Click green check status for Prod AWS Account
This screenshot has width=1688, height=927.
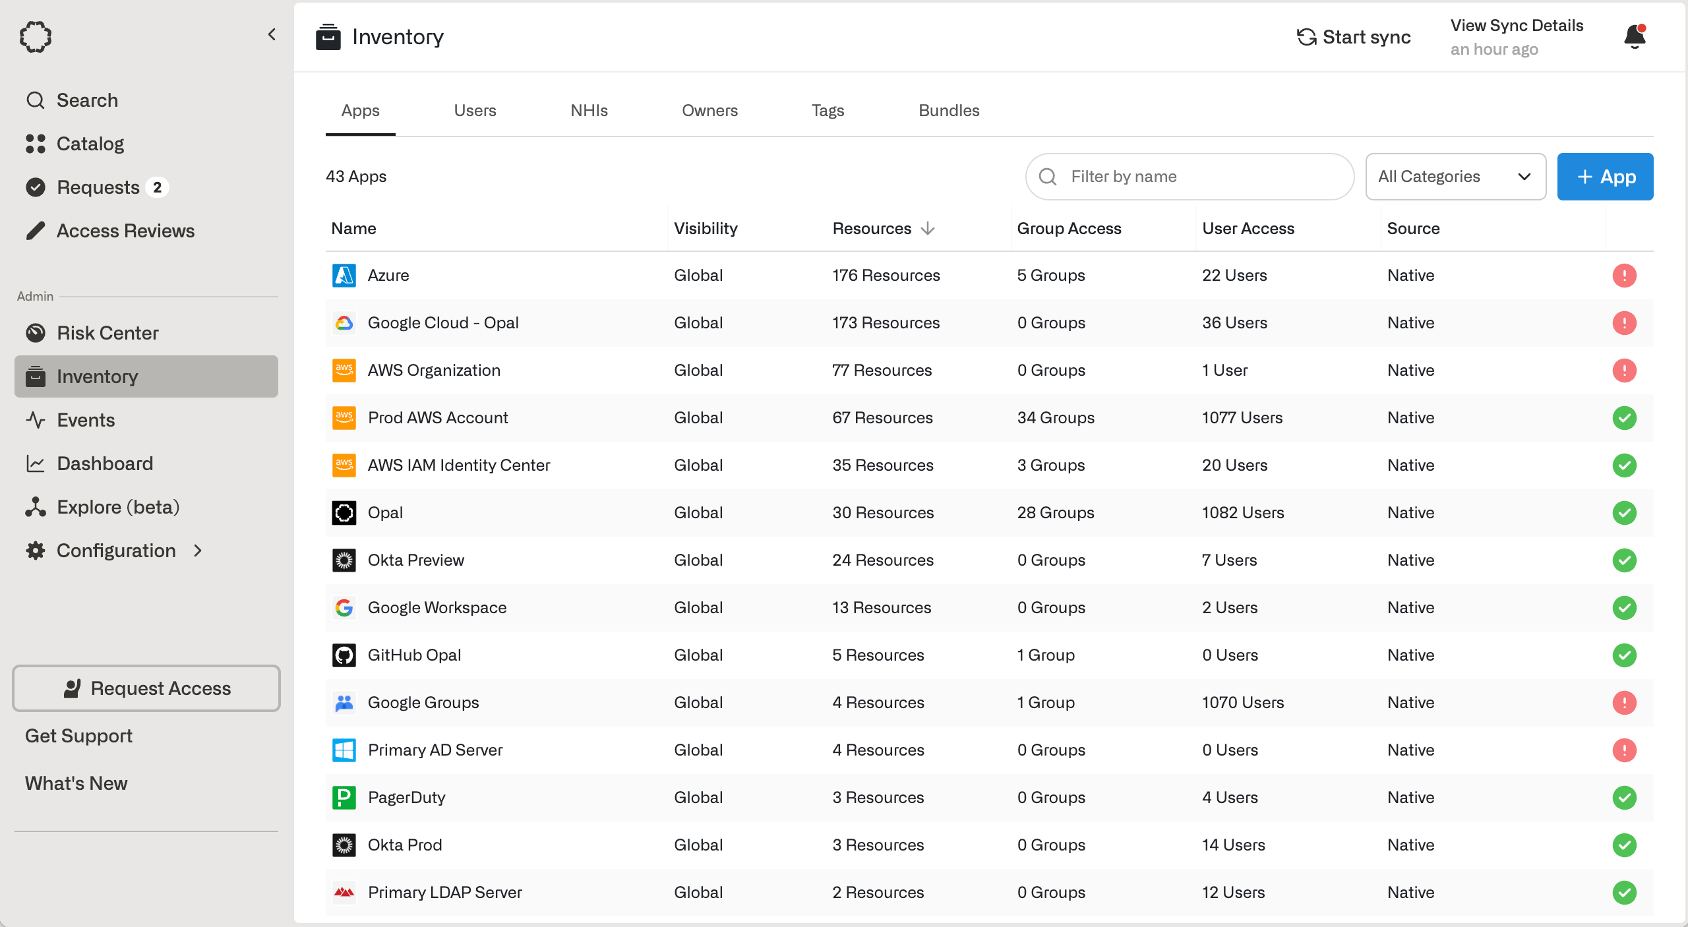1624,418
